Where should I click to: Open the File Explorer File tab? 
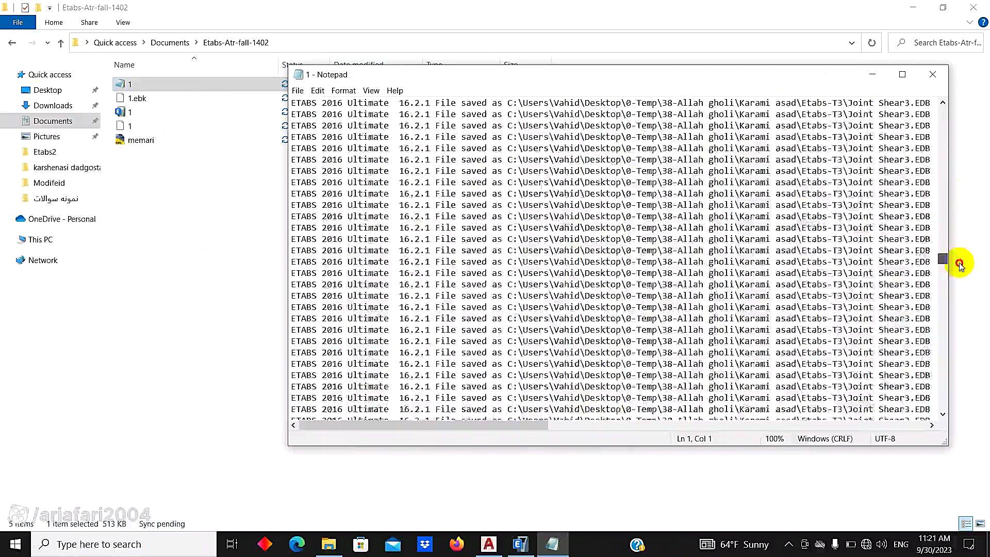point(18,22)
